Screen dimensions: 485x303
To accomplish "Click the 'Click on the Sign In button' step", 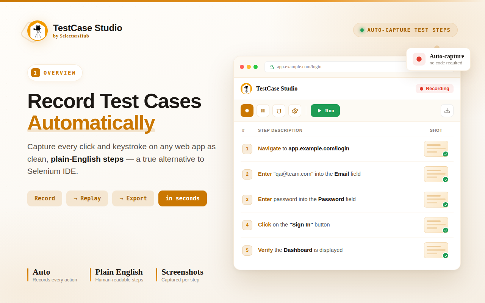I will click(x=294, y=225).
